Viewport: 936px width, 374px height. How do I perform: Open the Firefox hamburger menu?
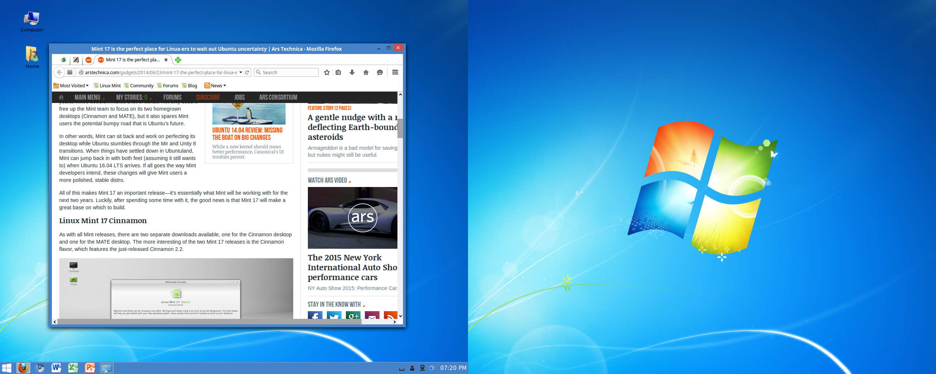click(395, 72)
